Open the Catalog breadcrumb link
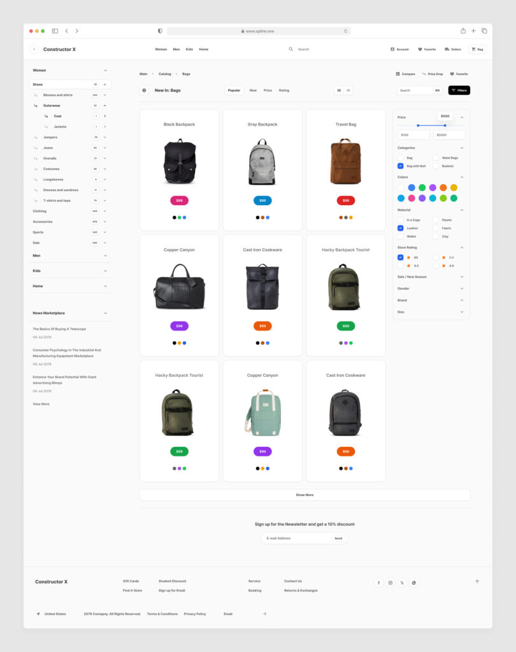The image size is (516, 652). (x=165, y=74)
